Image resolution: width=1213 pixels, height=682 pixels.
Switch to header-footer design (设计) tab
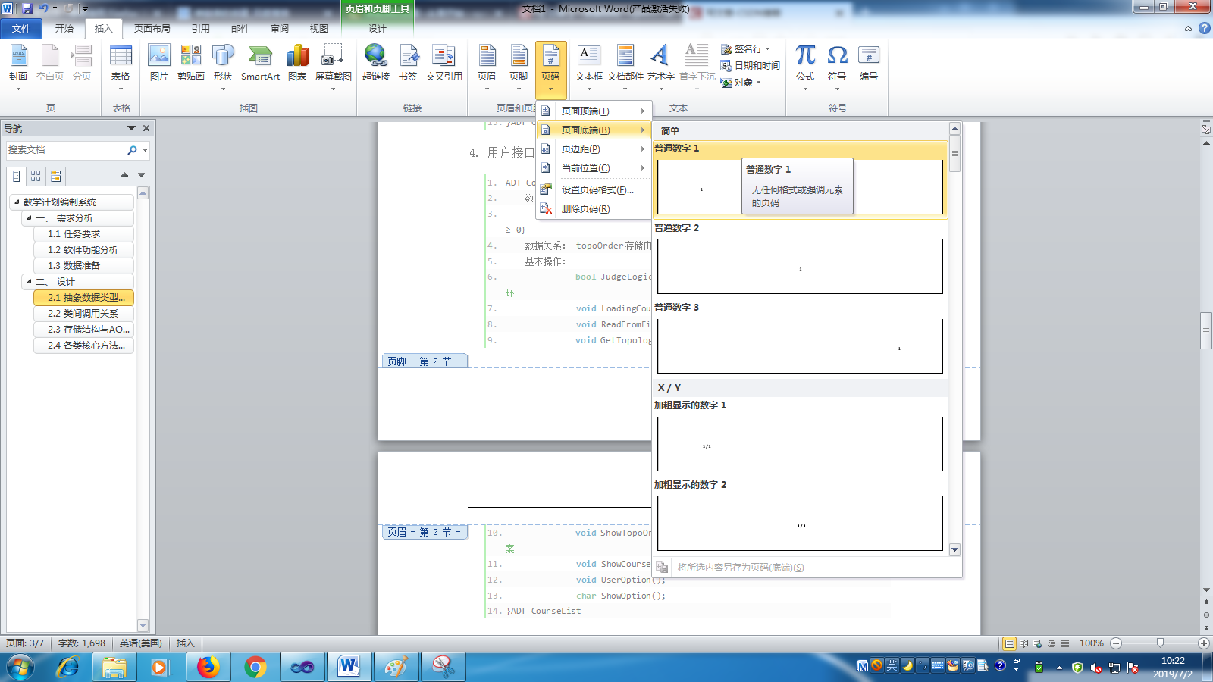[x=378, y=28]
